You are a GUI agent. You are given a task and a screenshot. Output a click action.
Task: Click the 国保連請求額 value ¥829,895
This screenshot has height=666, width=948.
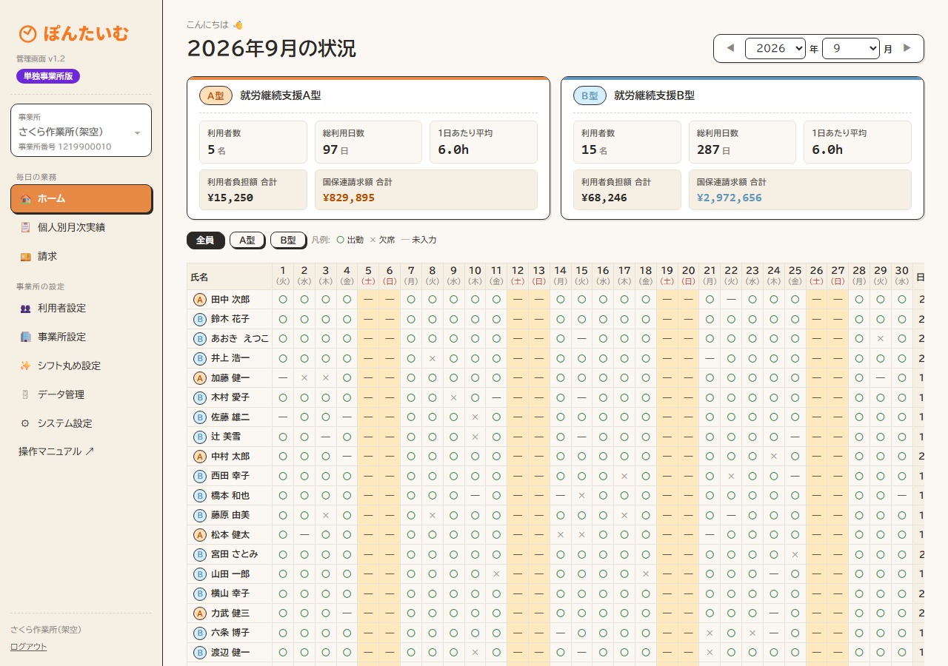click(349, 198)
